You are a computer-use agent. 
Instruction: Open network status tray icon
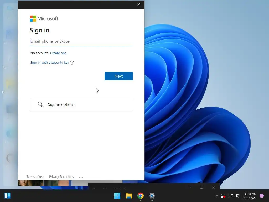pyautogui.click(x=230, y=196)
